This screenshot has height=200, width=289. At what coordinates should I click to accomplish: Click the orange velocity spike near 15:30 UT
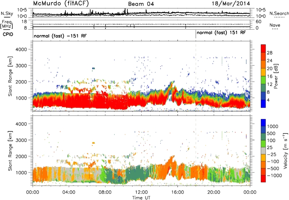click(x=171, y=160)
